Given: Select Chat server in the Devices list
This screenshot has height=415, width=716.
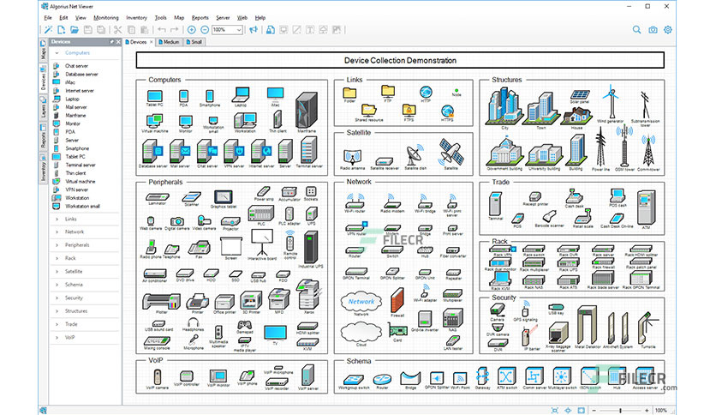Looking at the screenshot, I should (76, 66).
